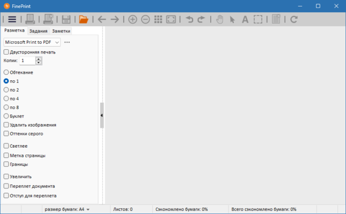Click the fit to screen icon
This screenshot has height=214, width=346.
171,19
